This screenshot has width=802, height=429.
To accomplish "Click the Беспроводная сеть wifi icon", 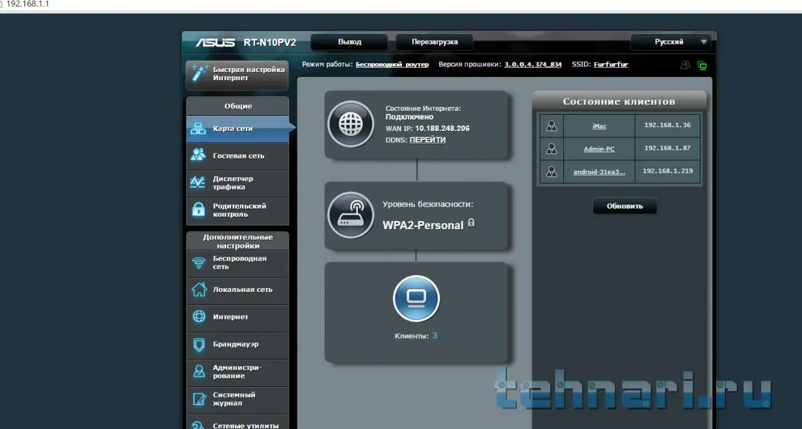I will (199, 262).
